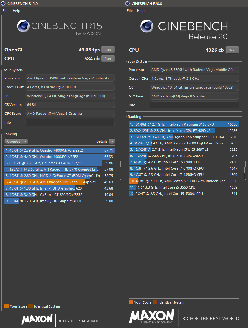Select Ryzen Threadripper 1950X ranking row
248x328 pixels.
pos(184,137)
